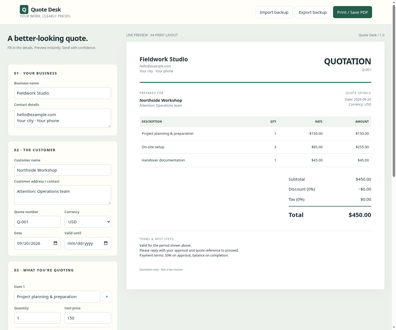Click the $255.00 amount cell
396x330 pixels.
point(362,147)
